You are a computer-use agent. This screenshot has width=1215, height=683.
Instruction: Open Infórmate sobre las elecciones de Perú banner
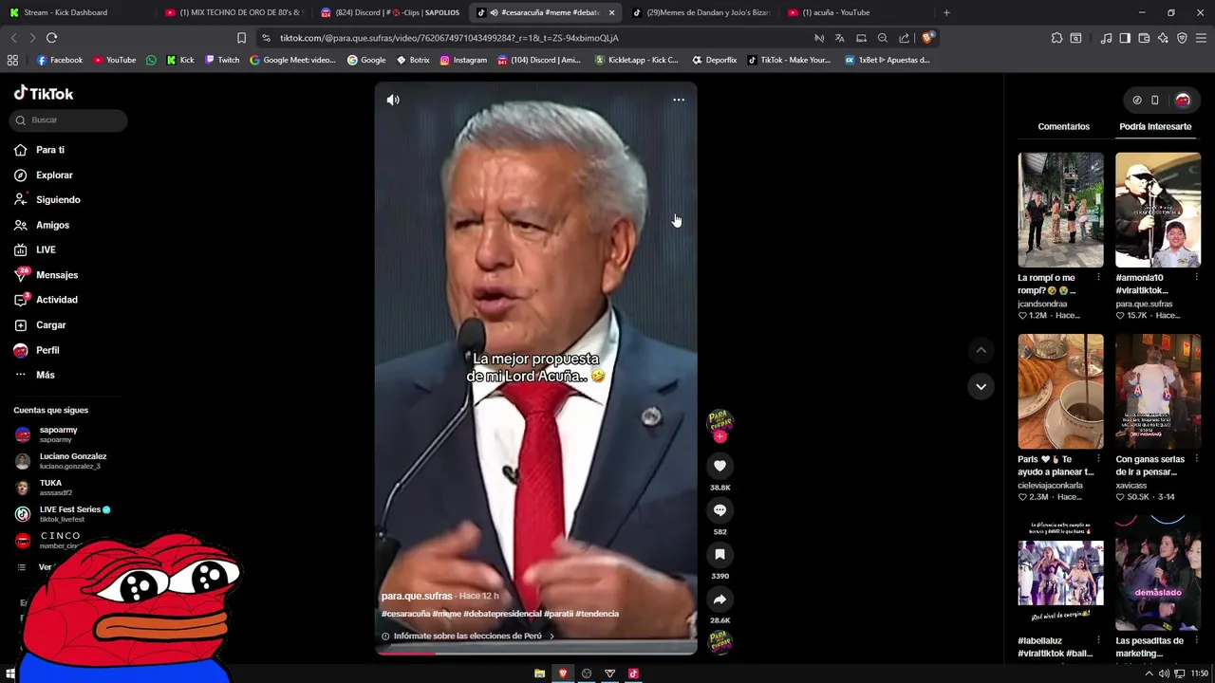[x=468, y=636]
